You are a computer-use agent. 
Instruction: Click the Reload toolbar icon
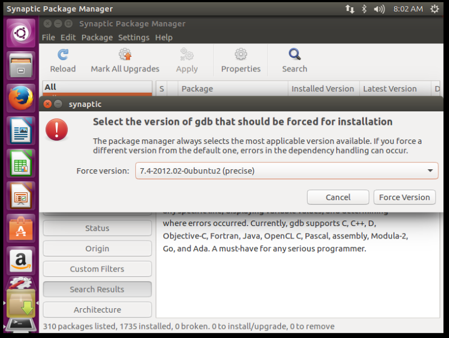coord(63,55)
